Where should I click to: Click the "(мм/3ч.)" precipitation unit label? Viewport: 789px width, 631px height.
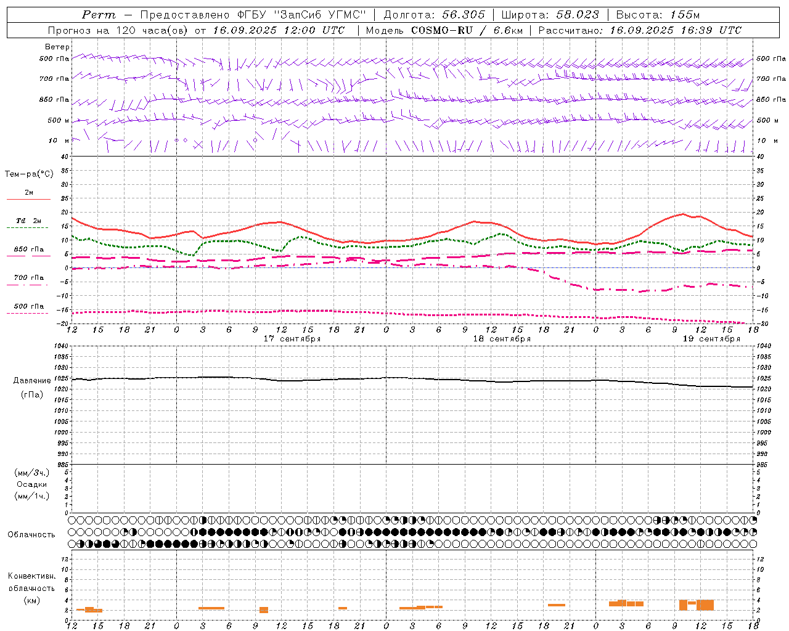coord(32,473)
